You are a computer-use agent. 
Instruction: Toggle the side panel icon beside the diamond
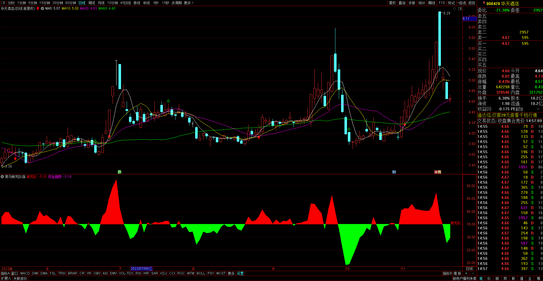[460, 9]
